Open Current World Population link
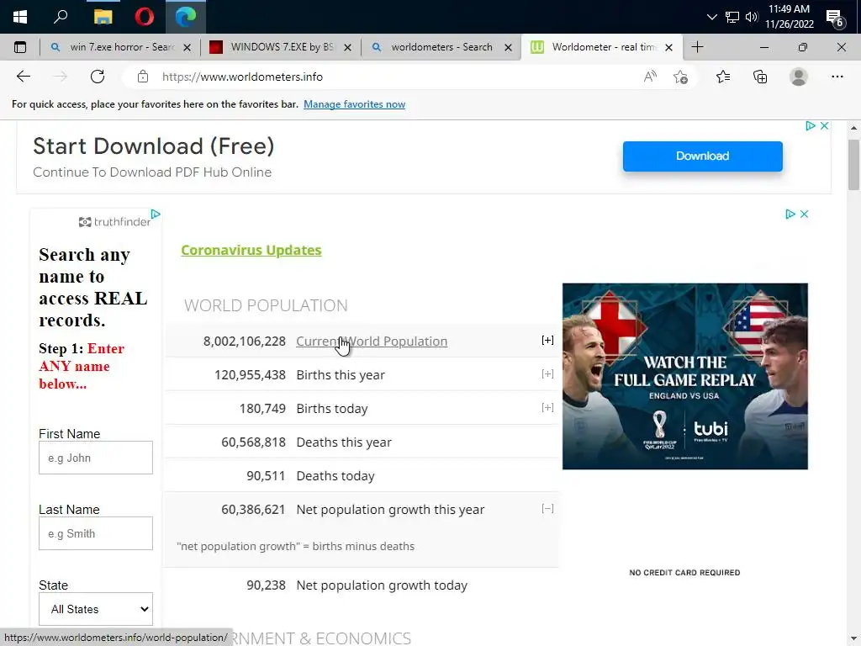 click(372, 342)
